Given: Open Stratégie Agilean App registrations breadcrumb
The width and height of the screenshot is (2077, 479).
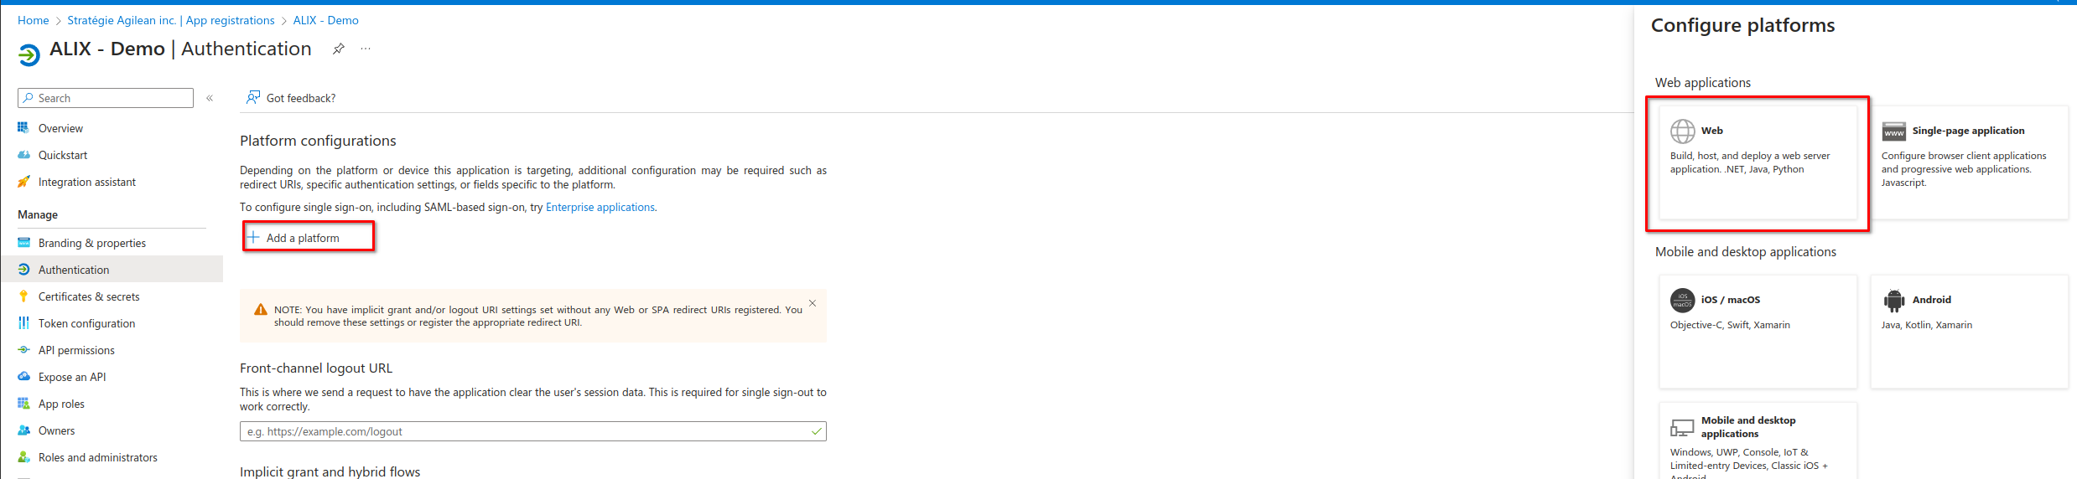Looking at the screenshot, I should pyautogui.click(x=171, y=20).
